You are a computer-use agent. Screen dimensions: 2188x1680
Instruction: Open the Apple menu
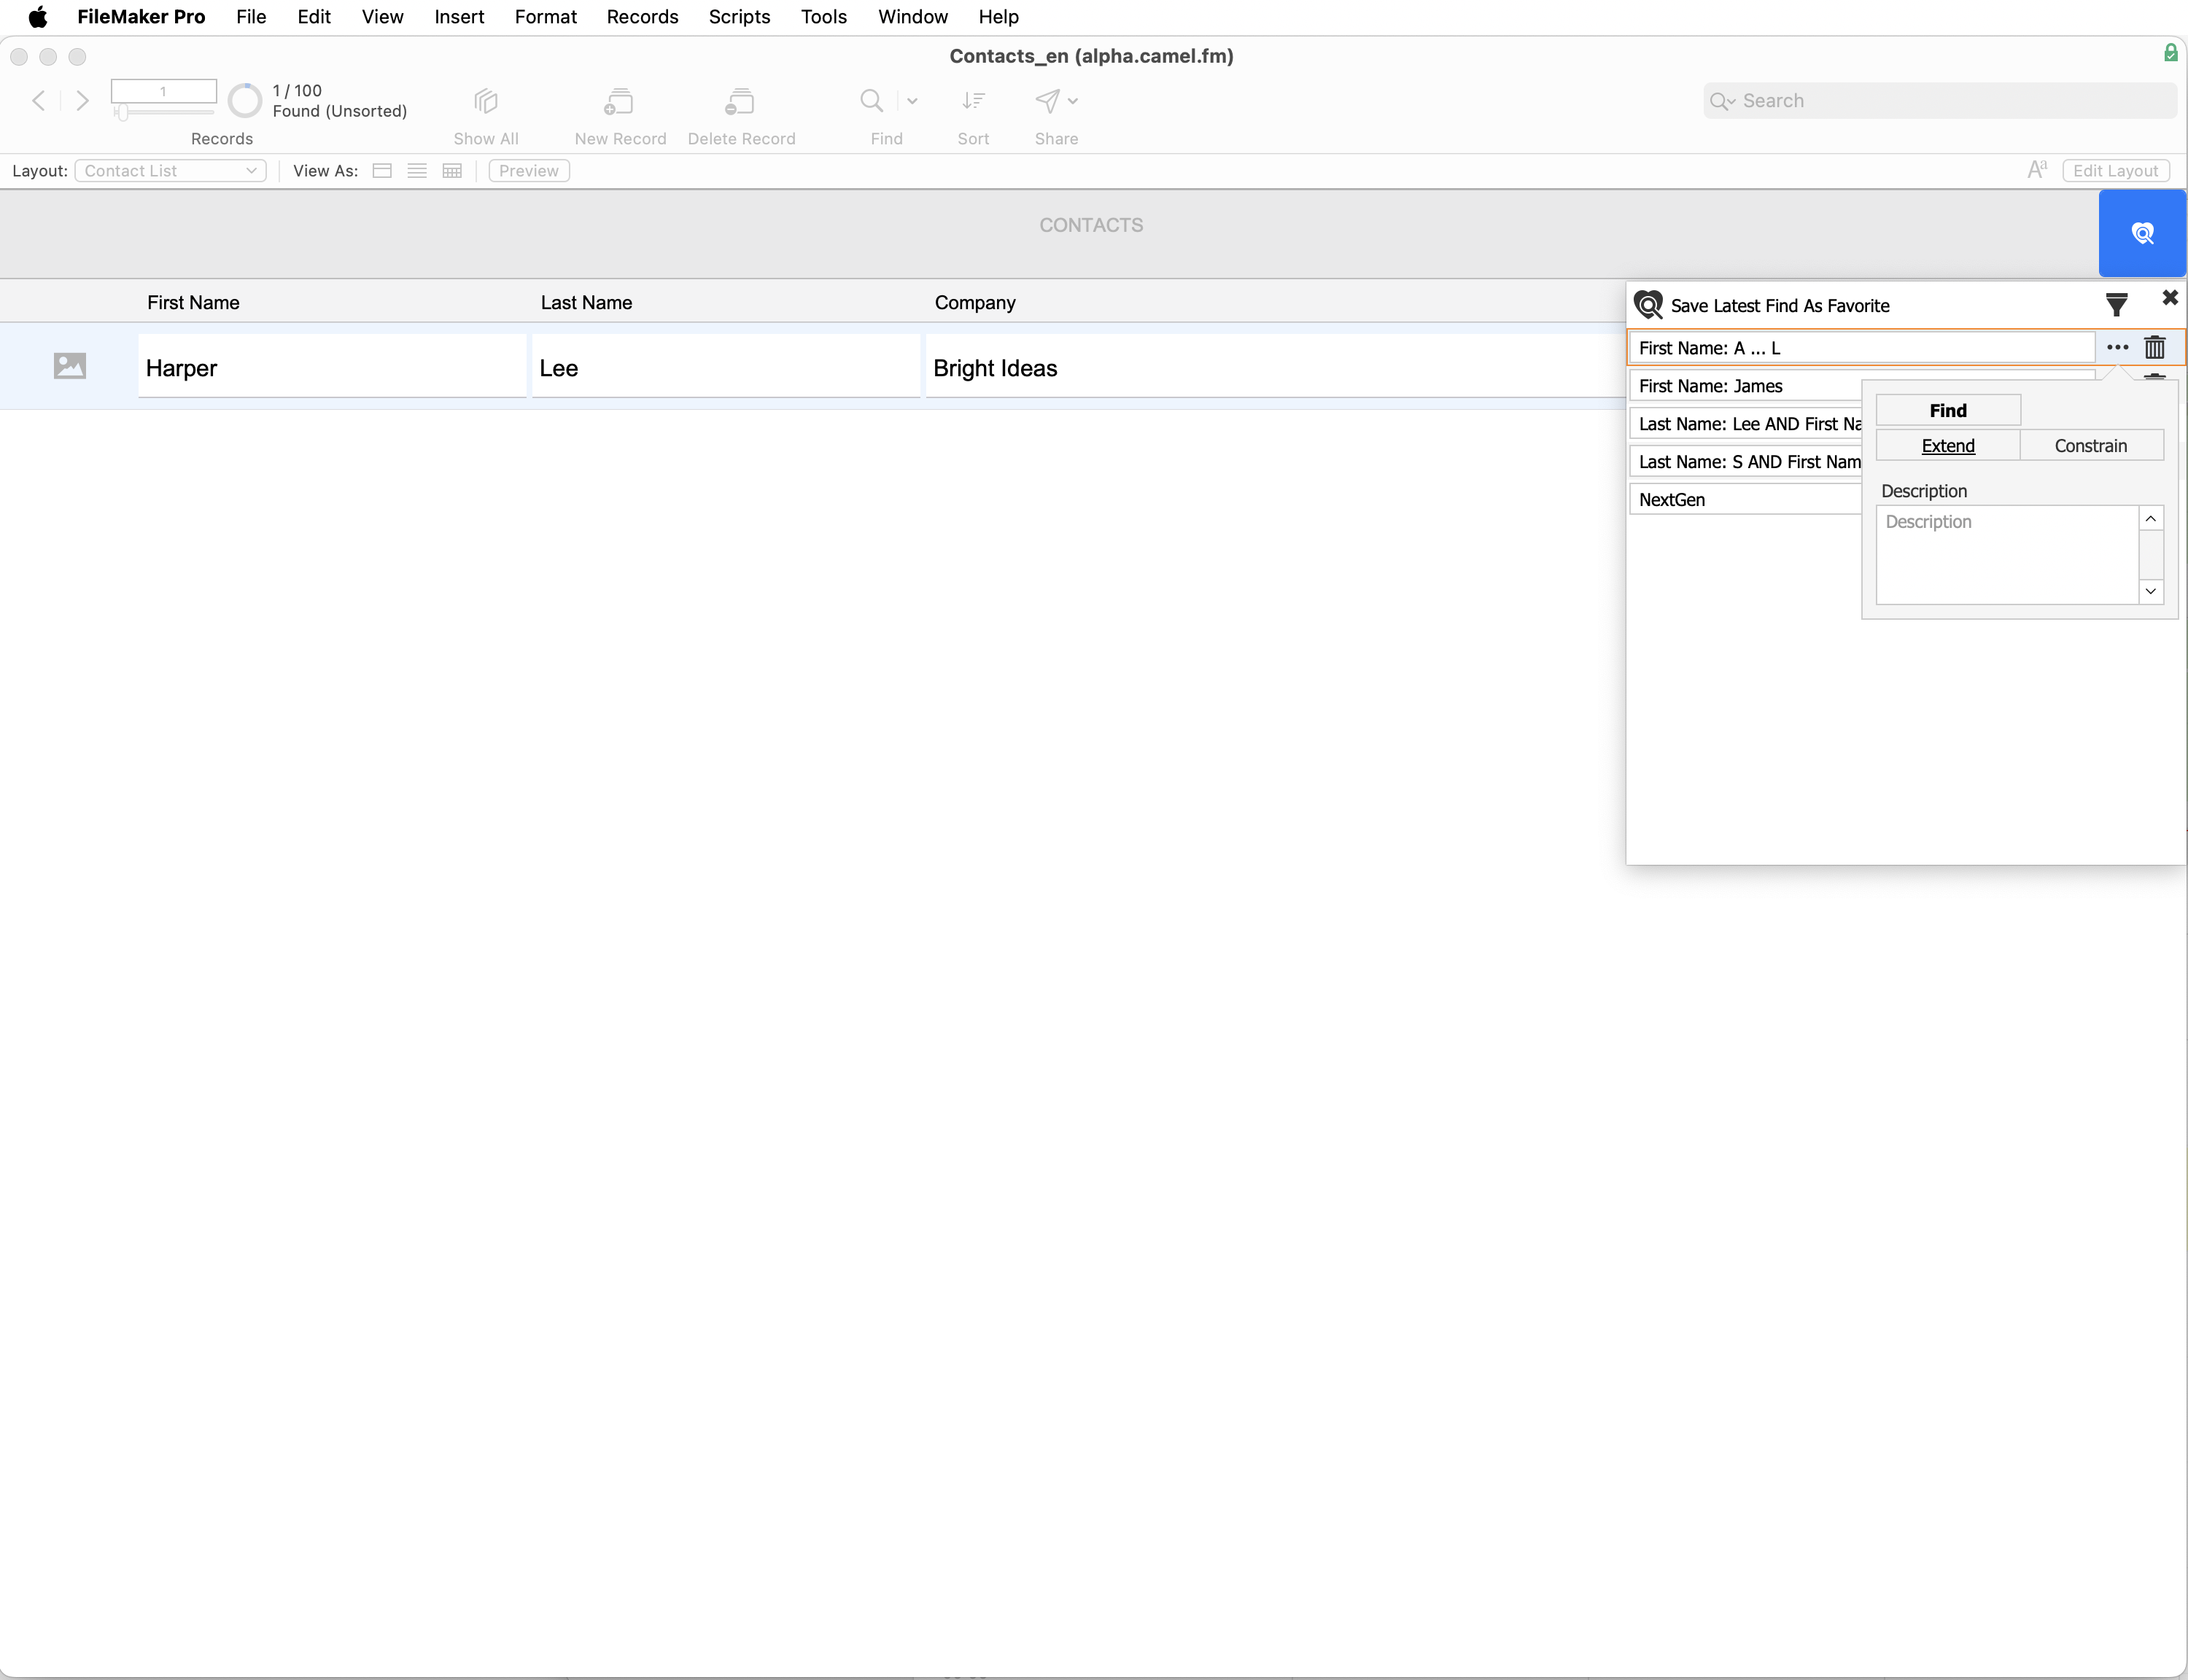coord(38,17)
